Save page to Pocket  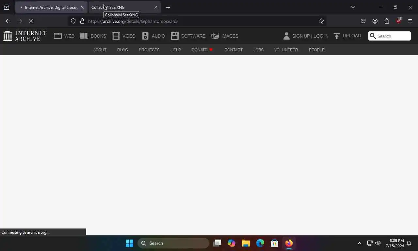click(x=363, y=21)
